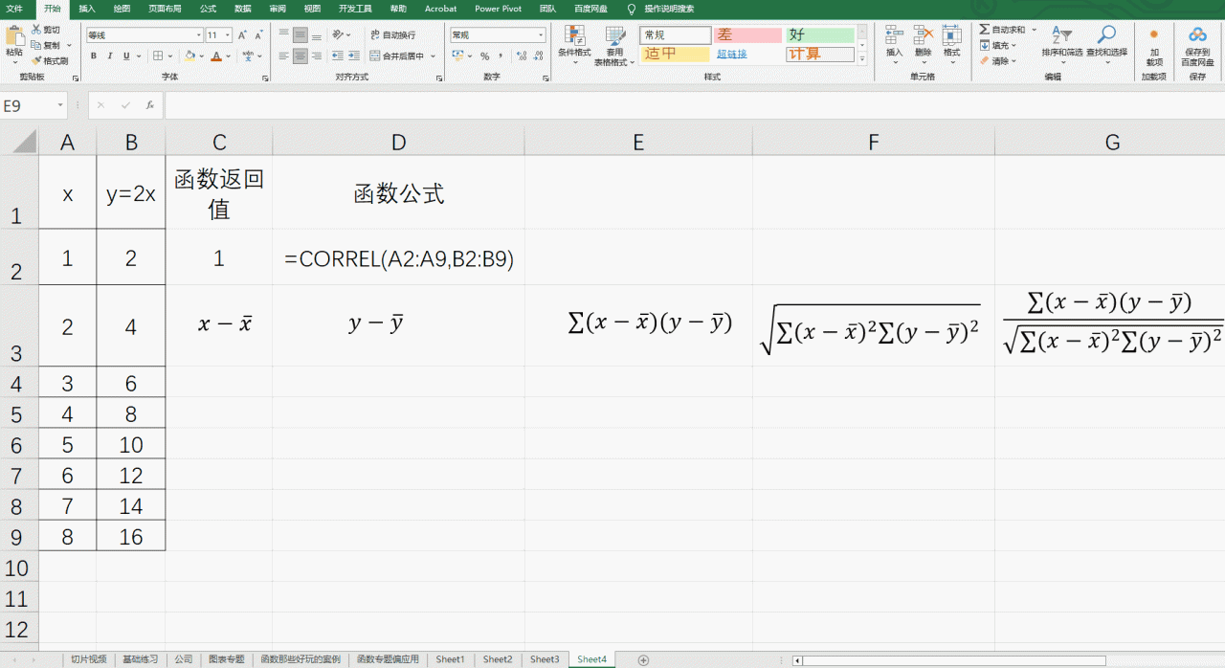
Task: Apply the Hyperlink (超链接) cell style
Action: point(731,54)
